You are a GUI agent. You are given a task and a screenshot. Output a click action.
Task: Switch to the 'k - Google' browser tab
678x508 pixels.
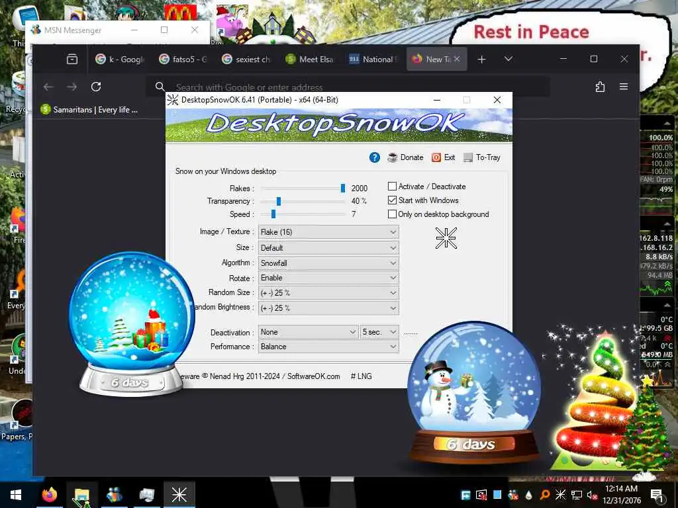(120, 59)
